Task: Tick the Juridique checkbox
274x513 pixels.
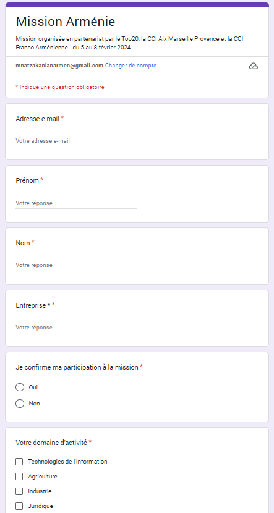Action: [19, 506]
